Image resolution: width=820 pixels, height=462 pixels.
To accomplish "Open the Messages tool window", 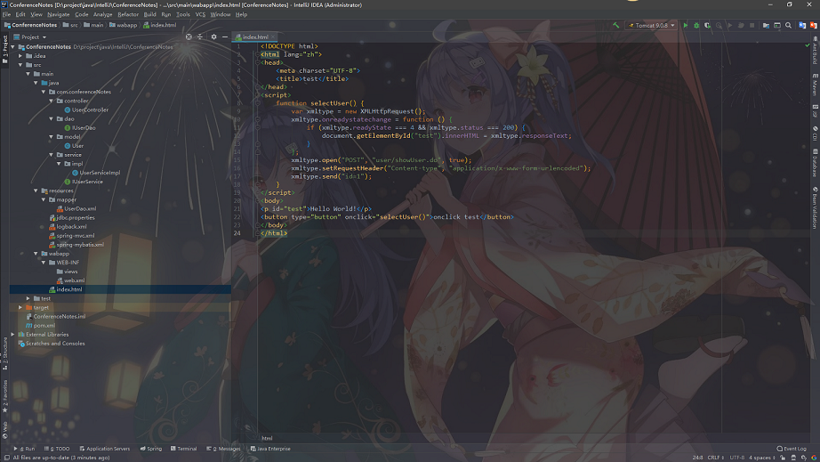I will click(223, 449).
